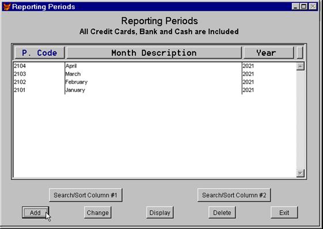Click year 2021 in the February row
Image resolution: width=323 pixels, height=229 pixels.
(x=248, y=82)
